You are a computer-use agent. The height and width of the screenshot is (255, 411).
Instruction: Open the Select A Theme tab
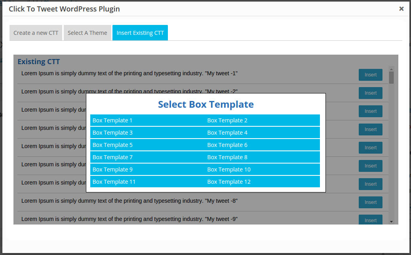click(87, 32)
